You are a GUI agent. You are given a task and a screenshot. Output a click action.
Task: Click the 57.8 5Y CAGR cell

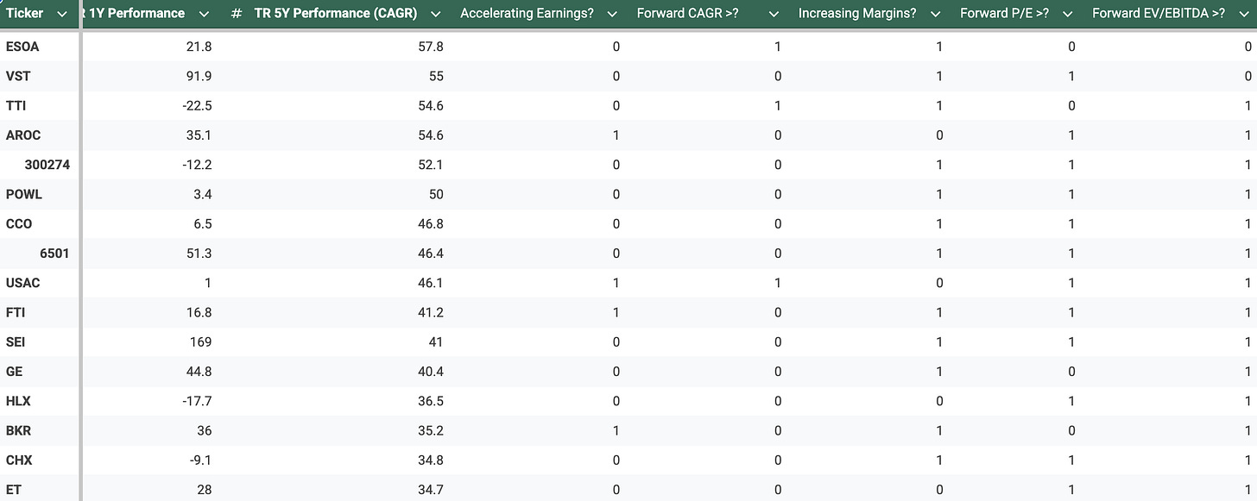(431, 47)
